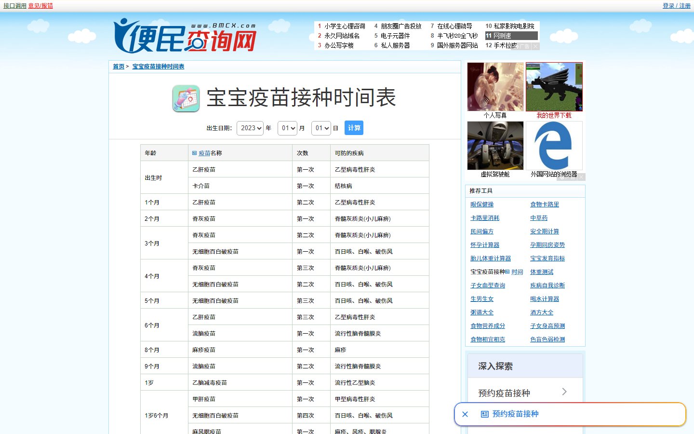Click the chevron arrow next to 预约疫苗接种
Viewport: 694px width, 434px height.
(x=564, y=392)
